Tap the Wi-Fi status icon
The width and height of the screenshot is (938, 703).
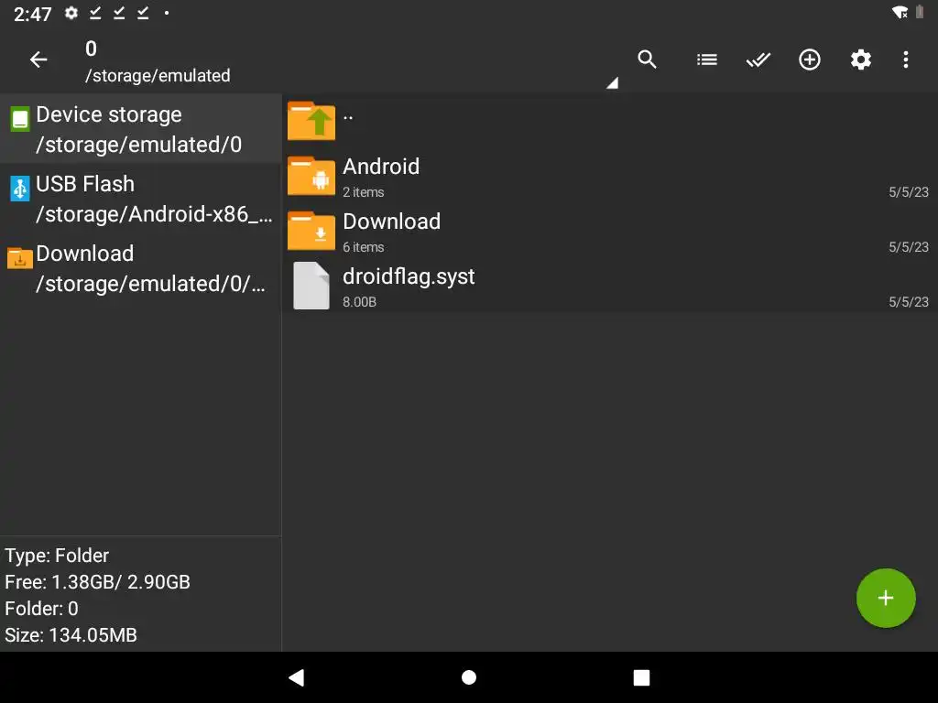coord(900,12)
